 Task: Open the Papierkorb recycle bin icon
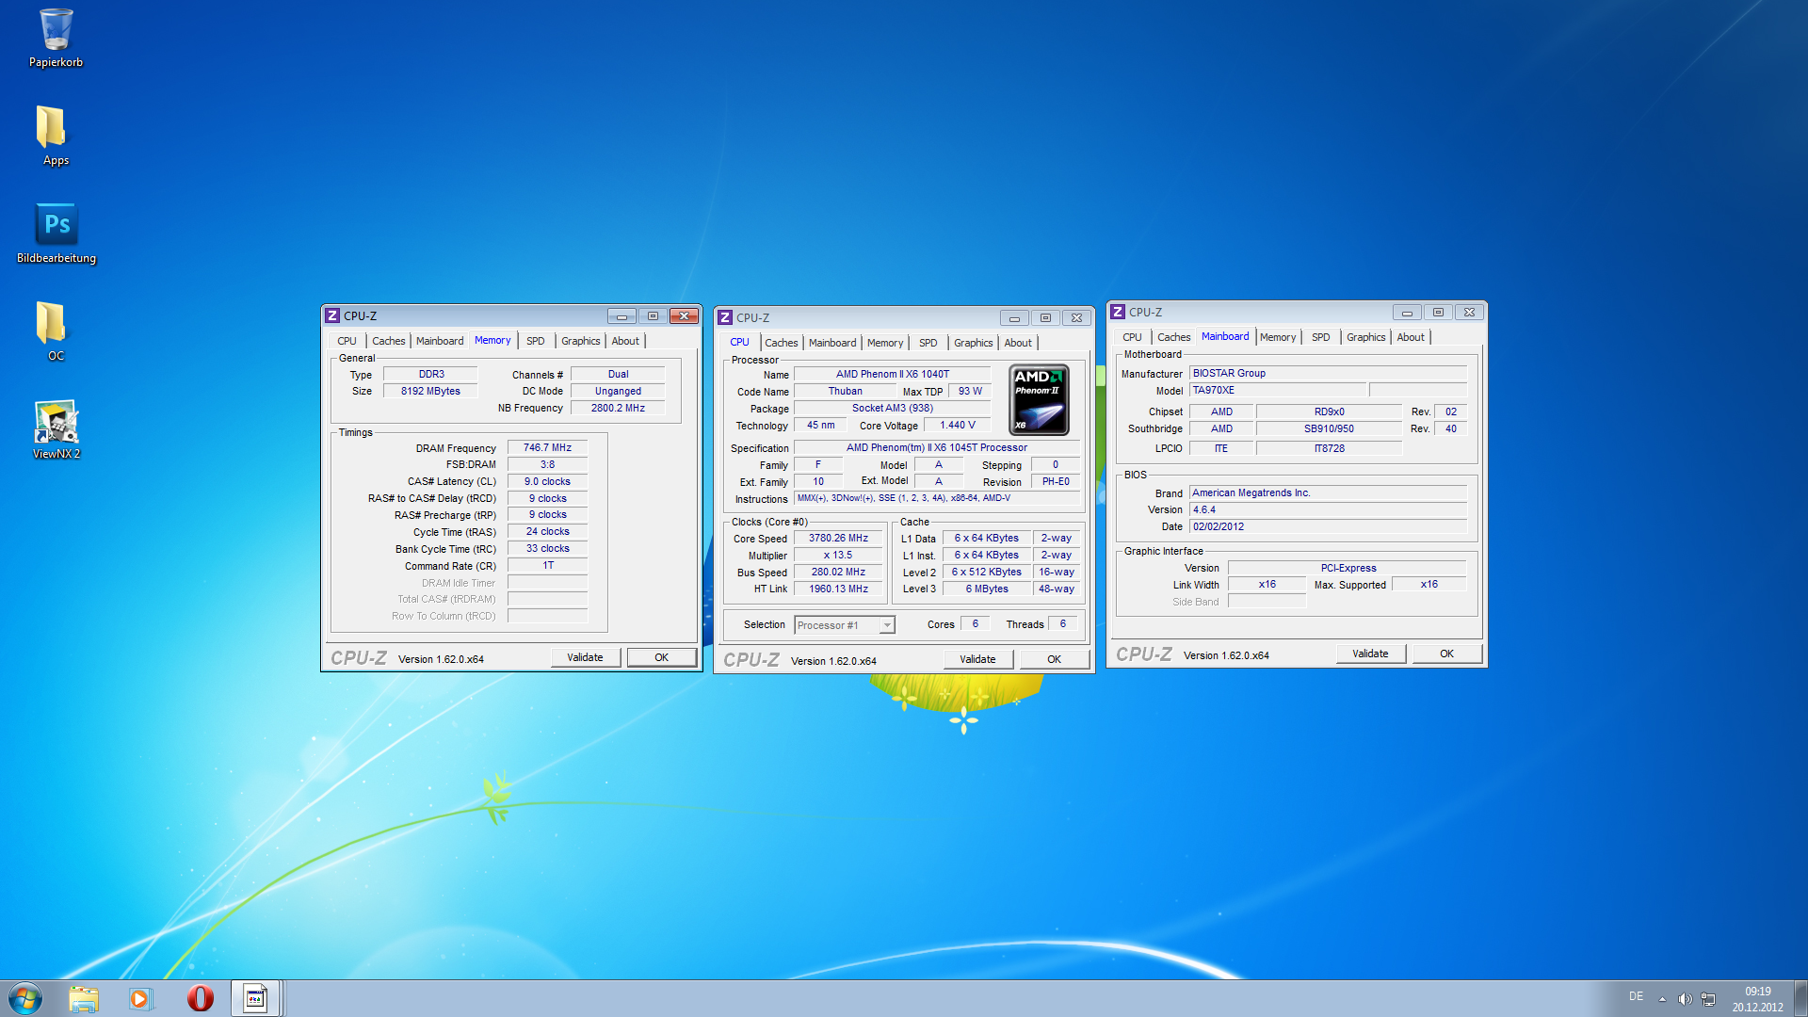56,38
